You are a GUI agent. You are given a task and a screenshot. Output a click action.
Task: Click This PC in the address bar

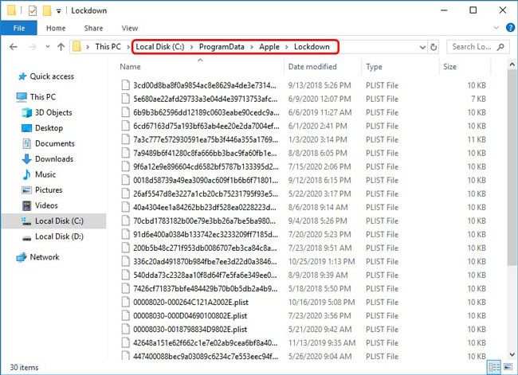(x=108, y=47)
